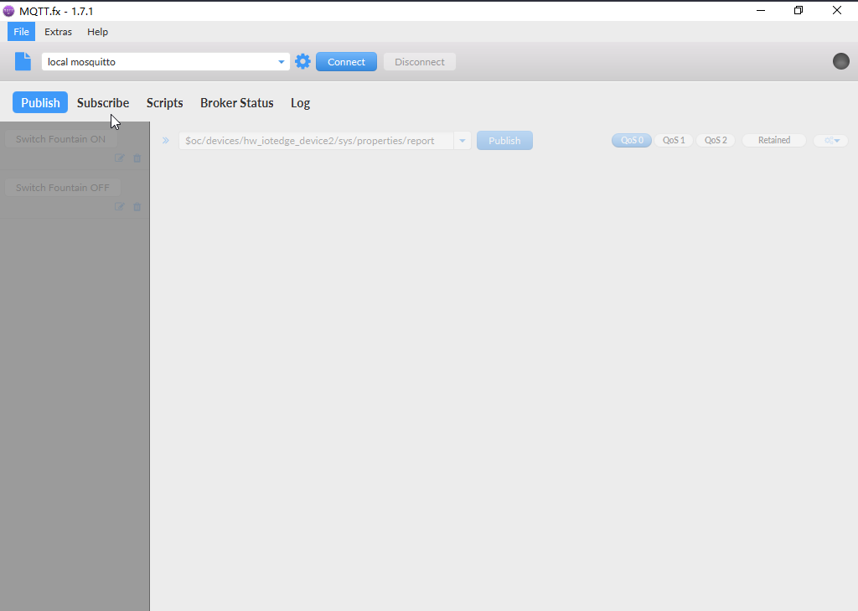Click the Disconnect button

pyautogui.click(x=420, y=62)
